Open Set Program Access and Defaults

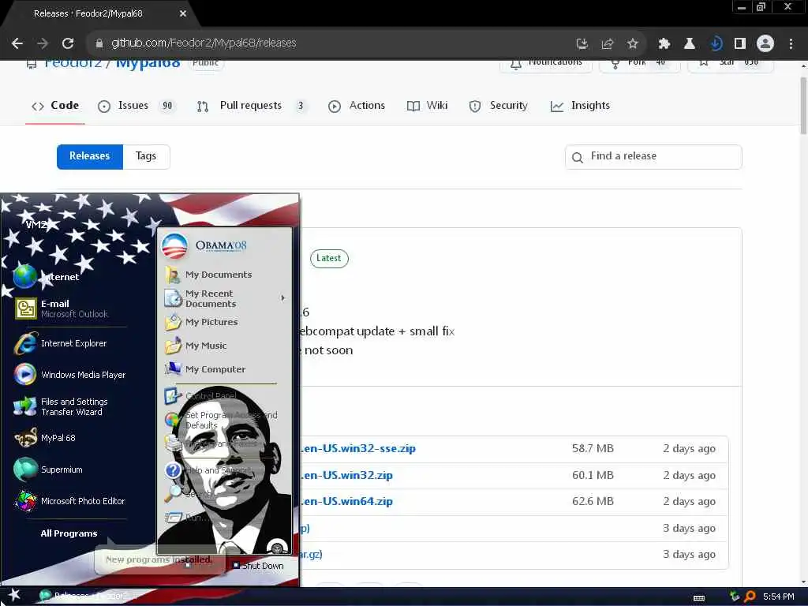pyautogui.click(x=222, y=420)
